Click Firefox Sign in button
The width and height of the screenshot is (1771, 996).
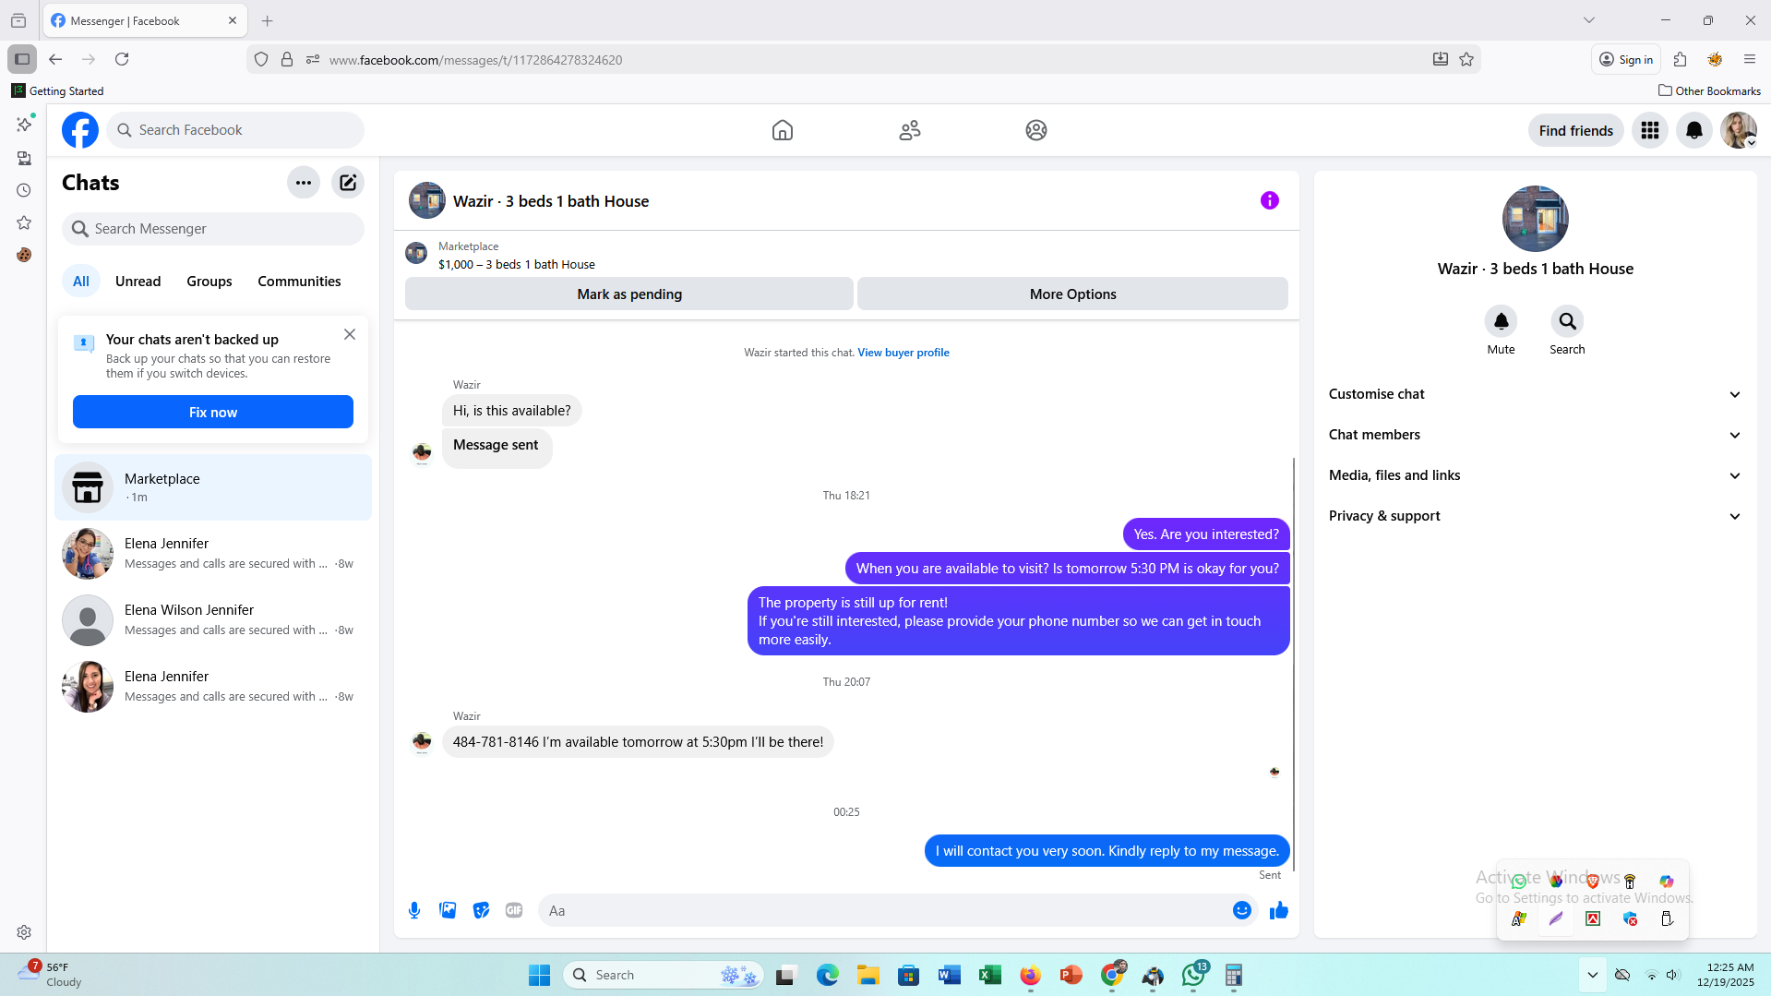click(1625, 59)
